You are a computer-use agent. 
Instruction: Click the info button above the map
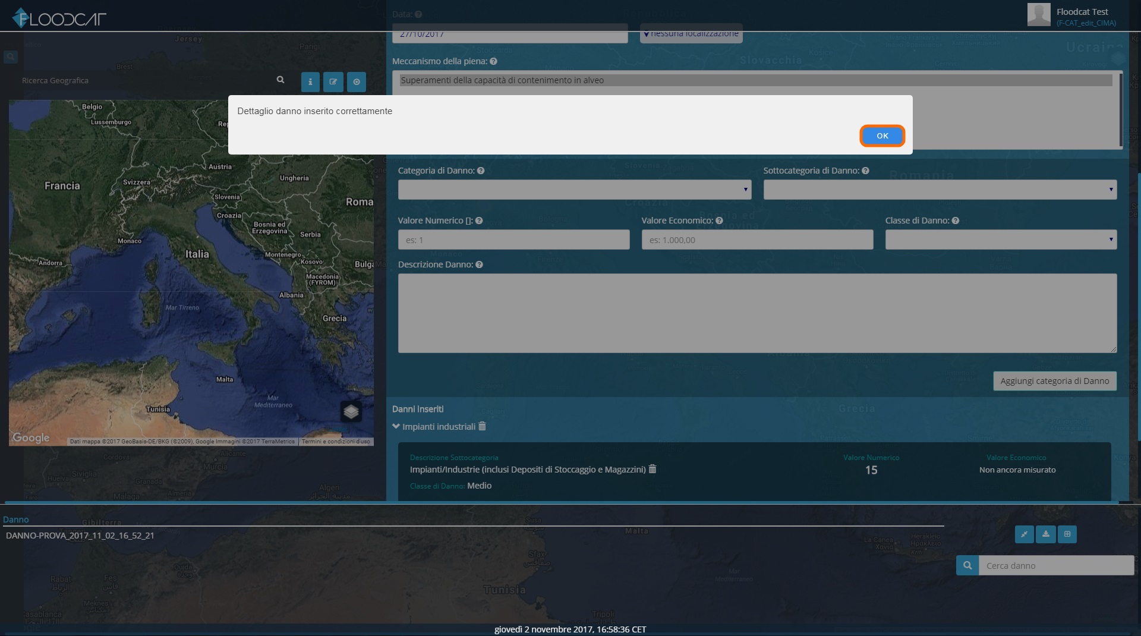(310, 82)
